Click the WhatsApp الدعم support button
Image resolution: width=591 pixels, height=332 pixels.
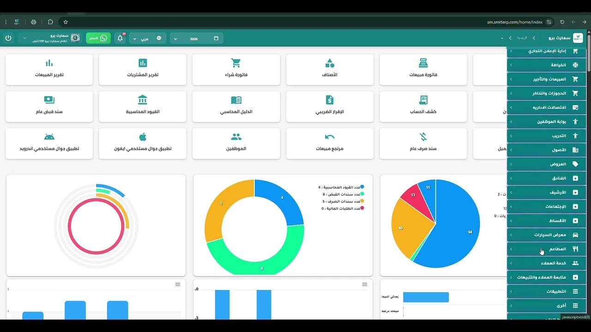pos(98,38)
